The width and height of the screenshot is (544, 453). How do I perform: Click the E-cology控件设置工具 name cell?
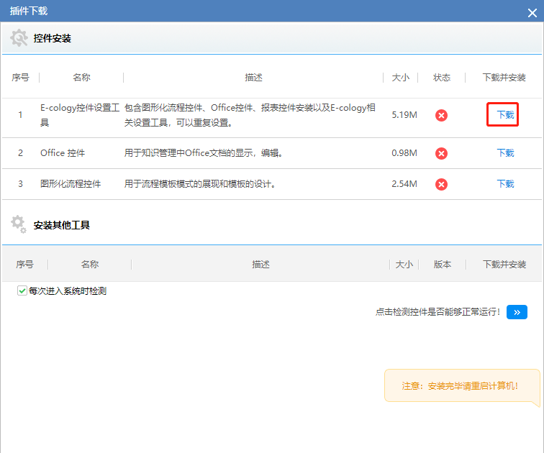pos(80,115)
